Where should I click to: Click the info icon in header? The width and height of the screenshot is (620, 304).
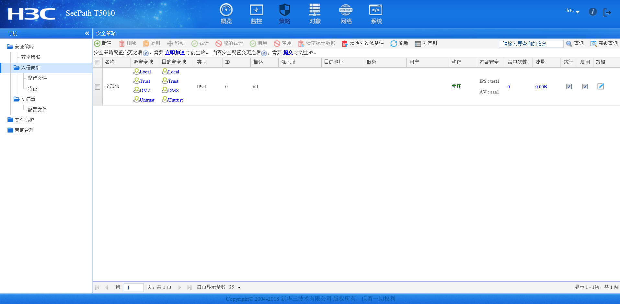click(592, 12)
